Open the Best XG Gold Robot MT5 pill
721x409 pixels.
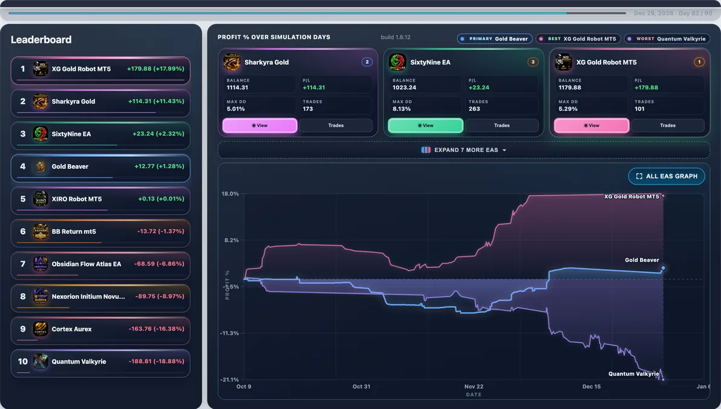578,39
